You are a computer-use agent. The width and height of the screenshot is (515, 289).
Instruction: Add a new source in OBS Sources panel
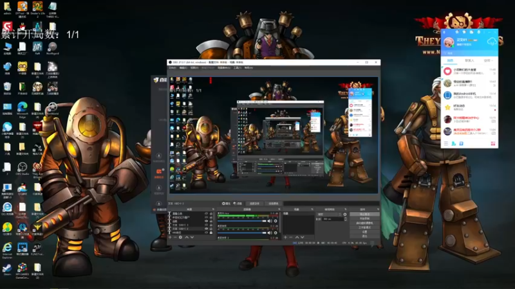click(x=169, y=237)
